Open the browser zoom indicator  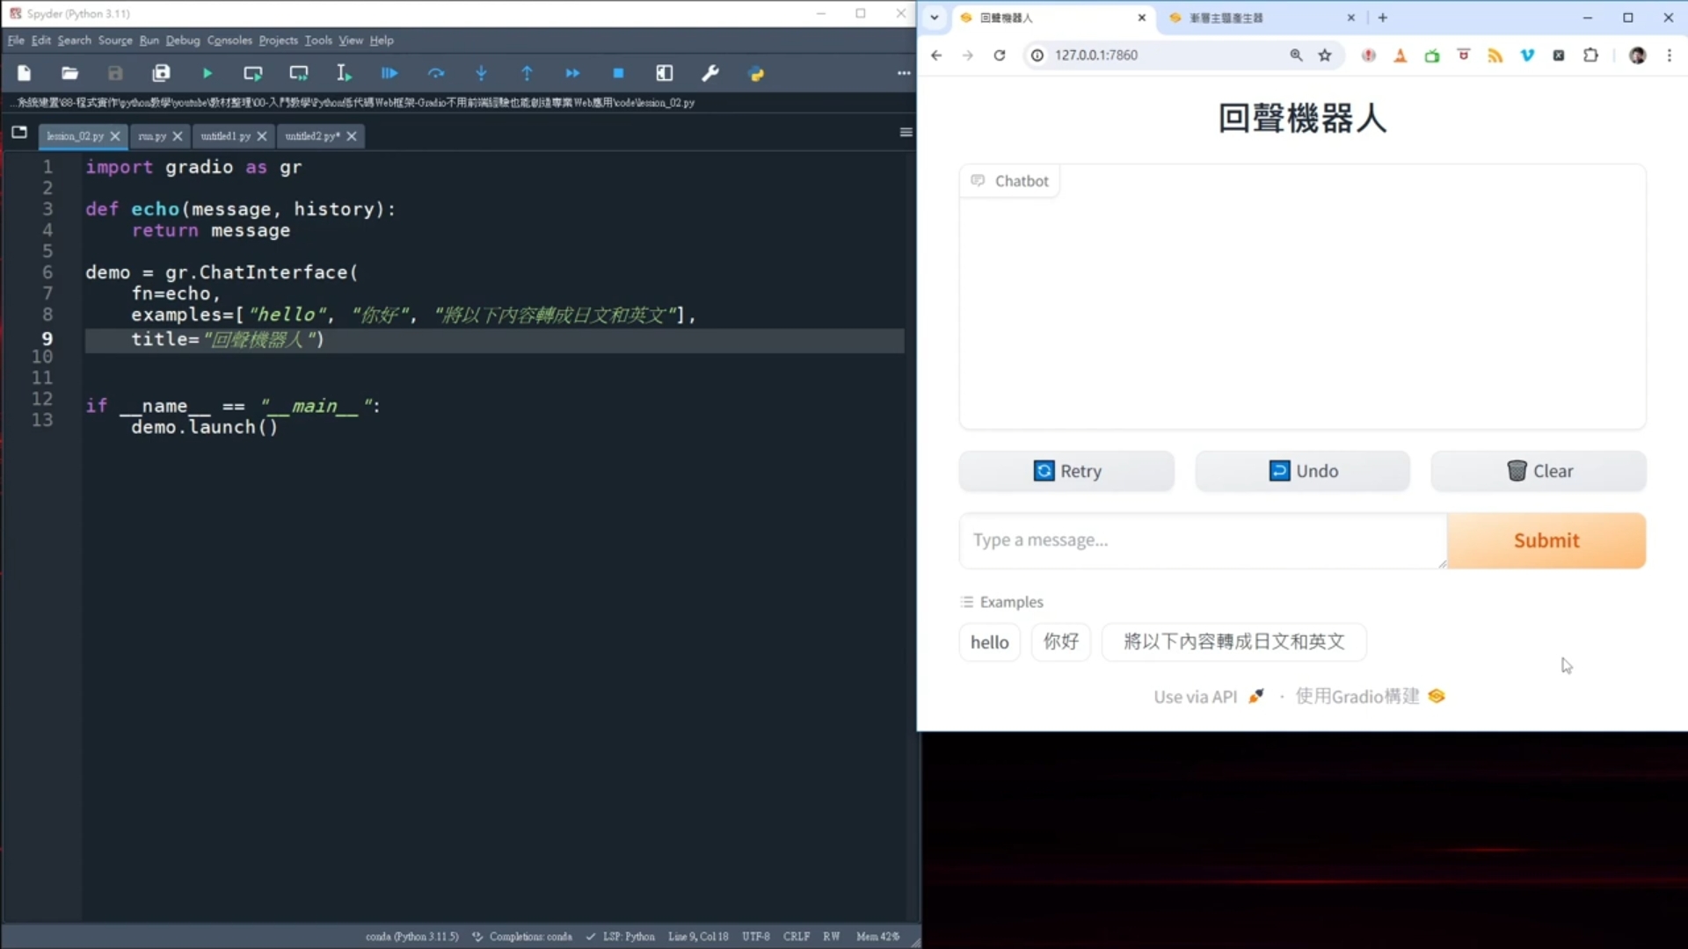click(1296, 55)
